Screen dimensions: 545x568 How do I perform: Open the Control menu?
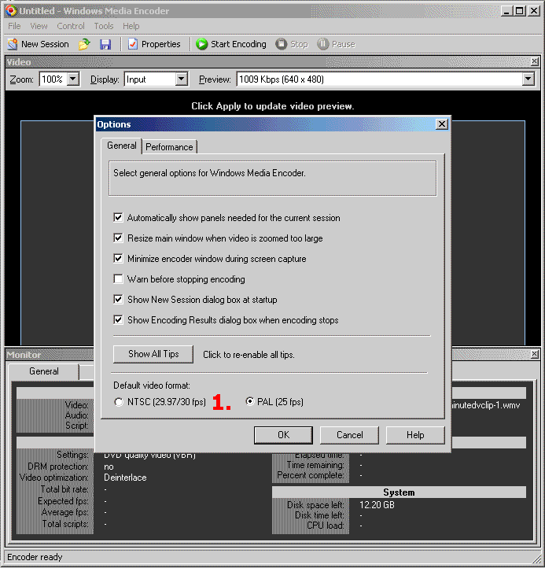(71, 26)
